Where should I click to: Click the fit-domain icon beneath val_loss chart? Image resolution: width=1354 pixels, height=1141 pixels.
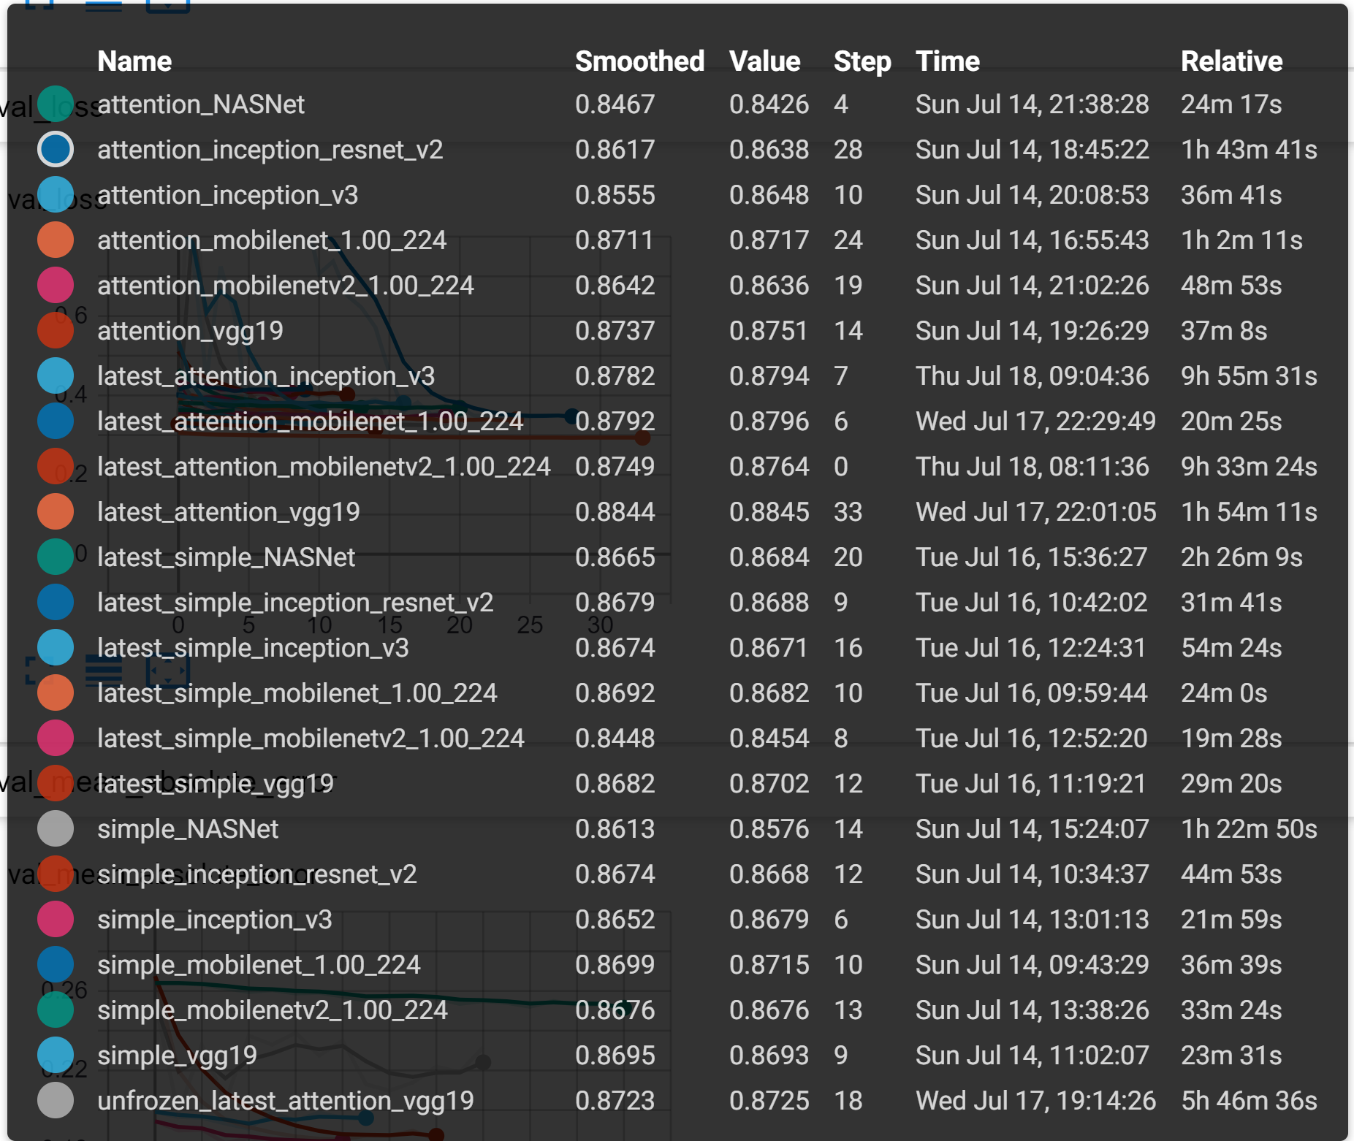tap(168, 669)
